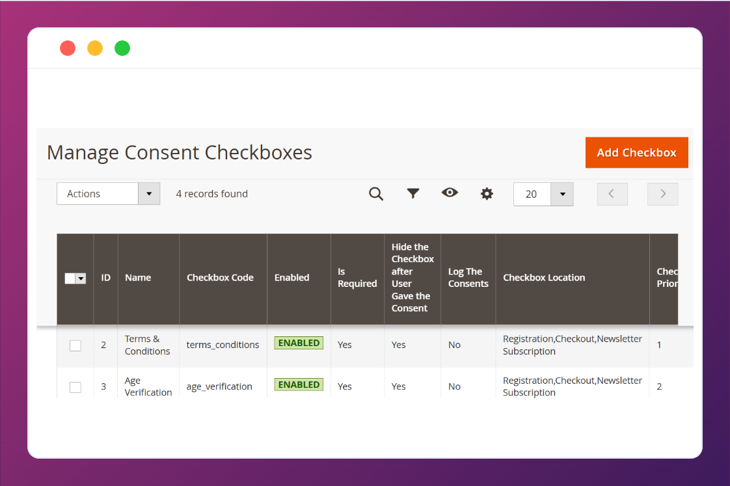The image size is (730, 486).
Task: Click the red window close dot
Action: (68, 48)
